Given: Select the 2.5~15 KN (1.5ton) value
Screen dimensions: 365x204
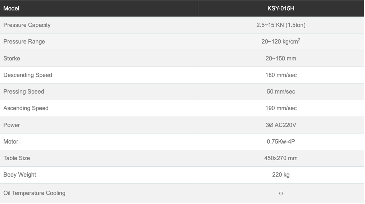Looking at the screenshot, I should 281,25.
